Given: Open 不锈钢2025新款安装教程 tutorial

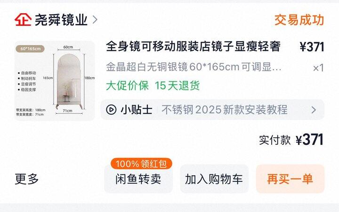Looking at the screenshot, I should point(225,110).
